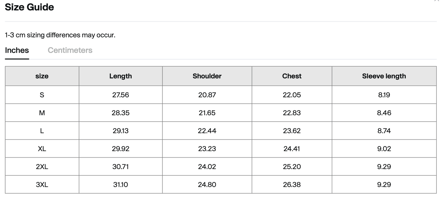441x199 pixels.
Task: Click the 21.65 shoulder value
Action: point(207,113)
